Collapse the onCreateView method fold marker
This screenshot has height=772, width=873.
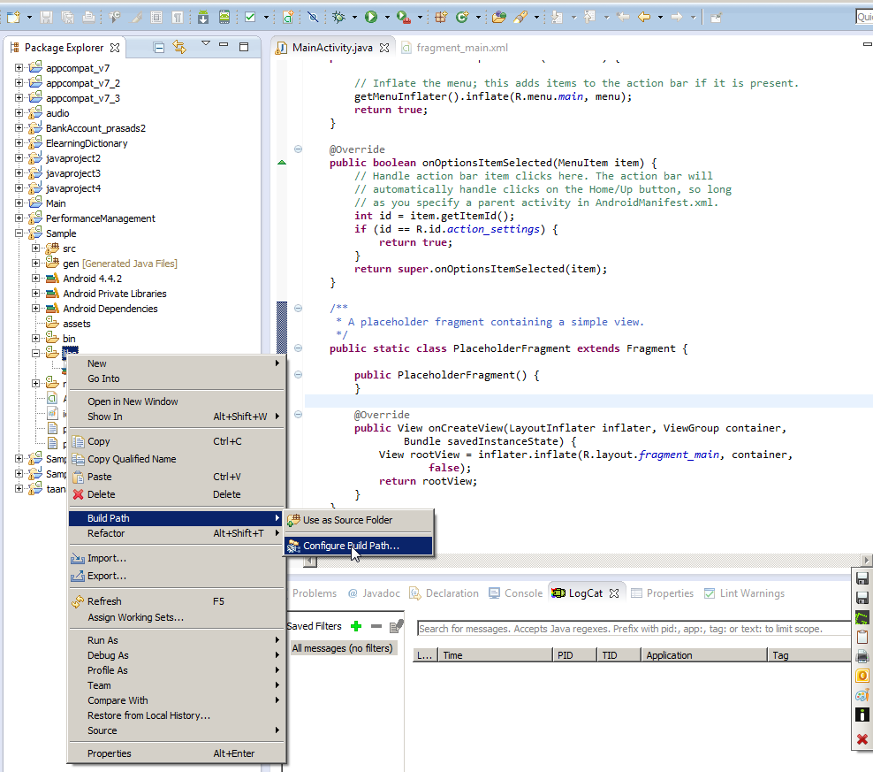298,415
